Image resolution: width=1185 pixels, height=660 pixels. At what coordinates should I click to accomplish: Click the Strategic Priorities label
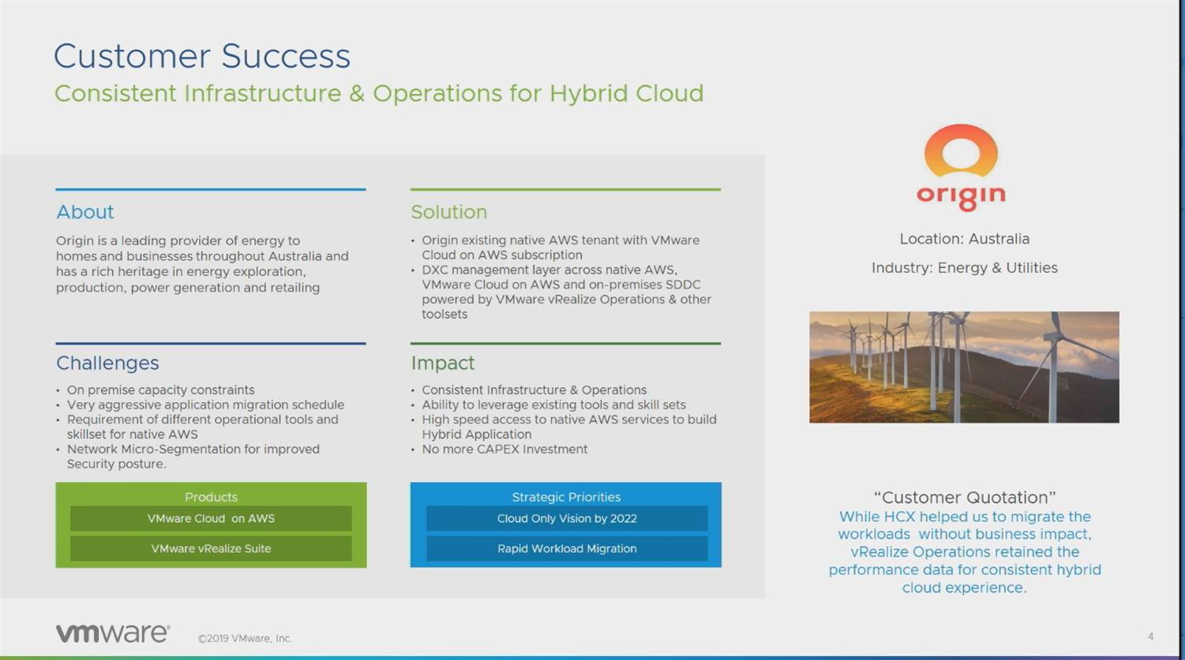click(566, 497)
